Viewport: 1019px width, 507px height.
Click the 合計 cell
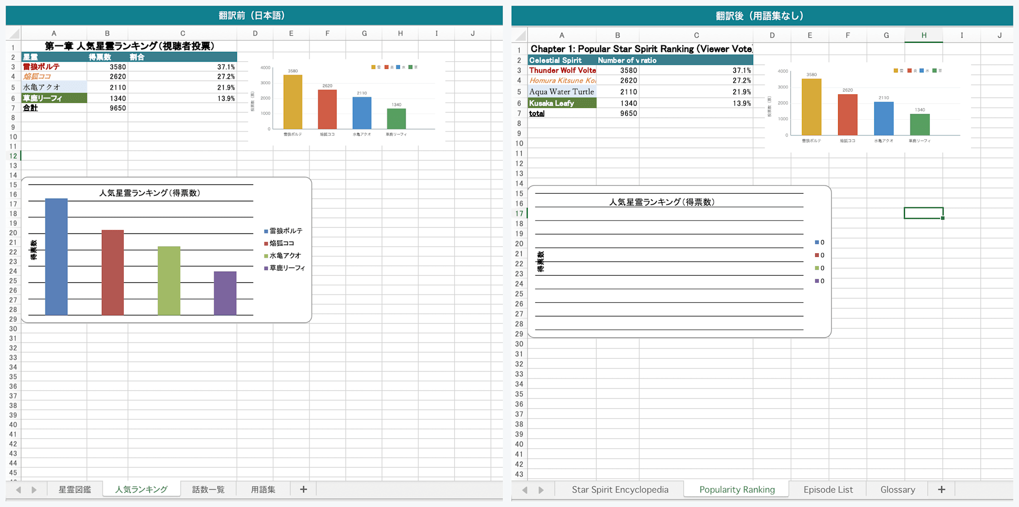coord(54,108)
